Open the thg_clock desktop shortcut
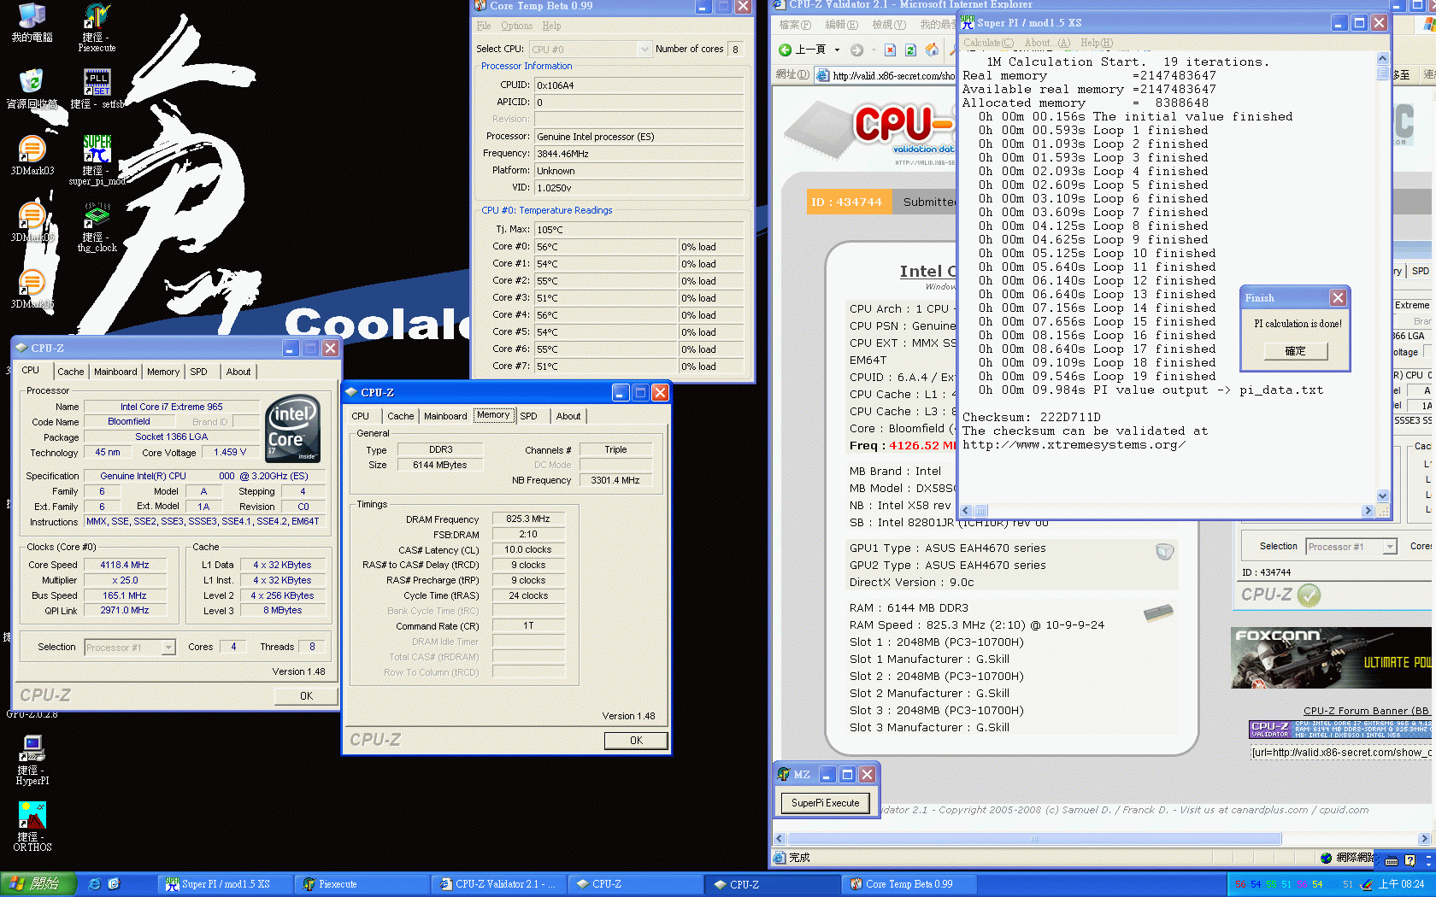 pos(97,226)
